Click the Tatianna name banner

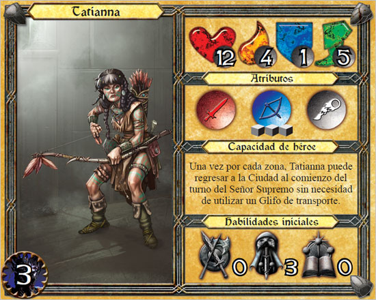(96, 11)
